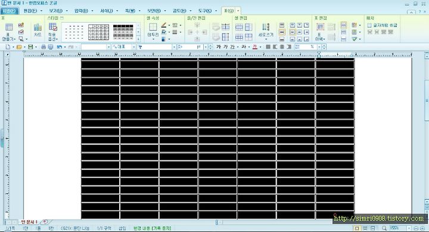Open help with the question mark
This screenshot has height=232, width=429.
[420, 12]
